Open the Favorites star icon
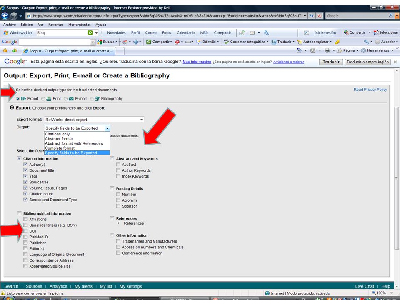 [x=5, y=50]
